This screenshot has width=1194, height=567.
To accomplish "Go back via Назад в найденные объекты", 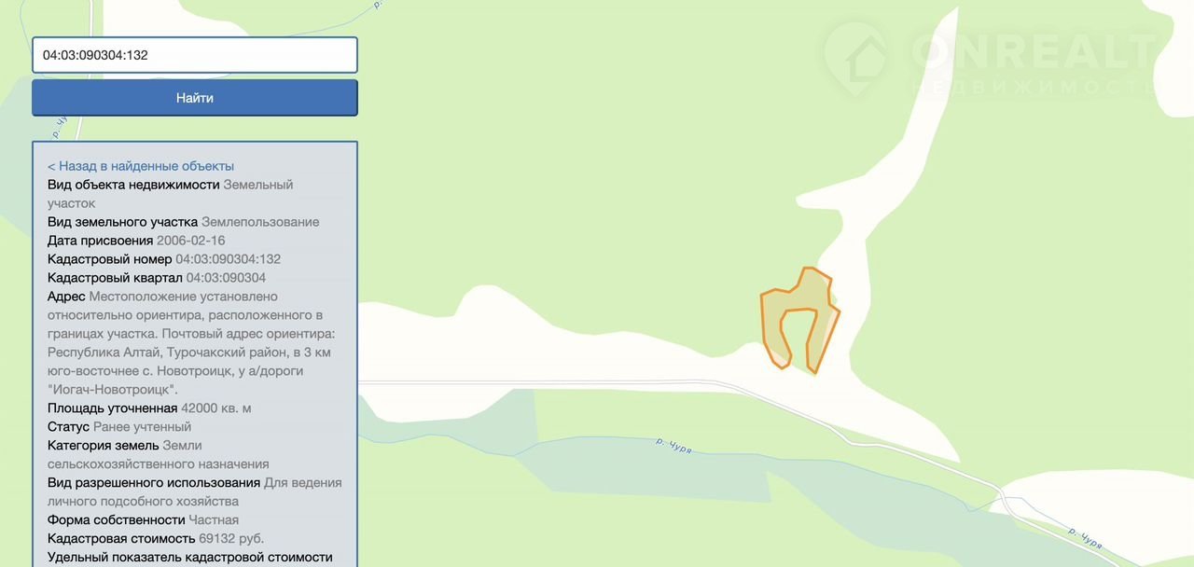I will pos(141,166).
